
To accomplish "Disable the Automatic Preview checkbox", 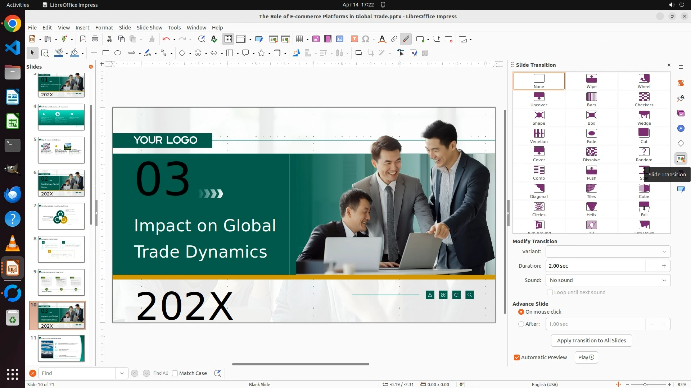I will (x=517, y=357).
